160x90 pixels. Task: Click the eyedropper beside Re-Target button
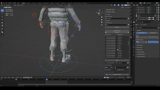(x=128, y=32)
